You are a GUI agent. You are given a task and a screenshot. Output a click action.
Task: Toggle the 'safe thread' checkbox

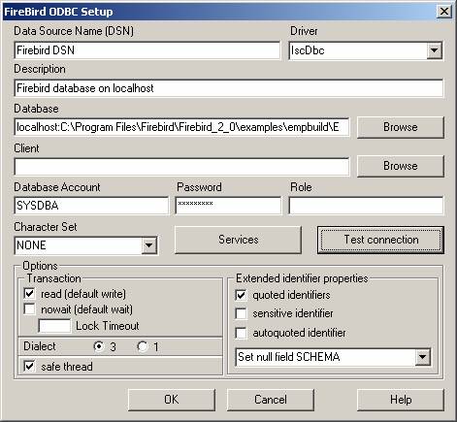tap(29, 367)
